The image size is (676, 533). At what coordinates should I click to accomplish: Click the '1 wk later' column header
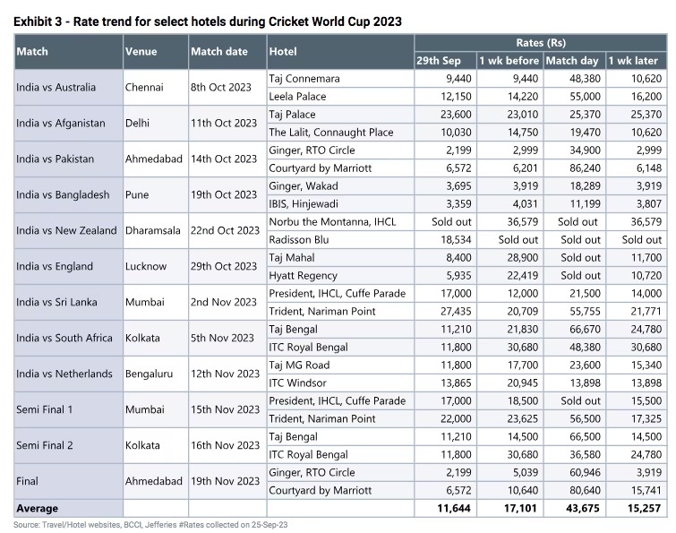637,61
